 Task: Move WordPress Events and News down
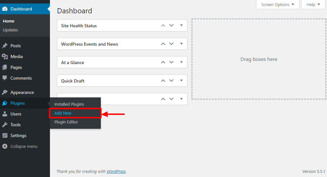click(171, 44)
